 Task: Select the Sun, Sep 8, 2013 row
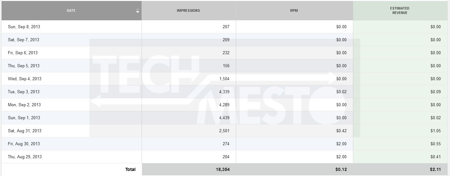(x=224, y=27)
